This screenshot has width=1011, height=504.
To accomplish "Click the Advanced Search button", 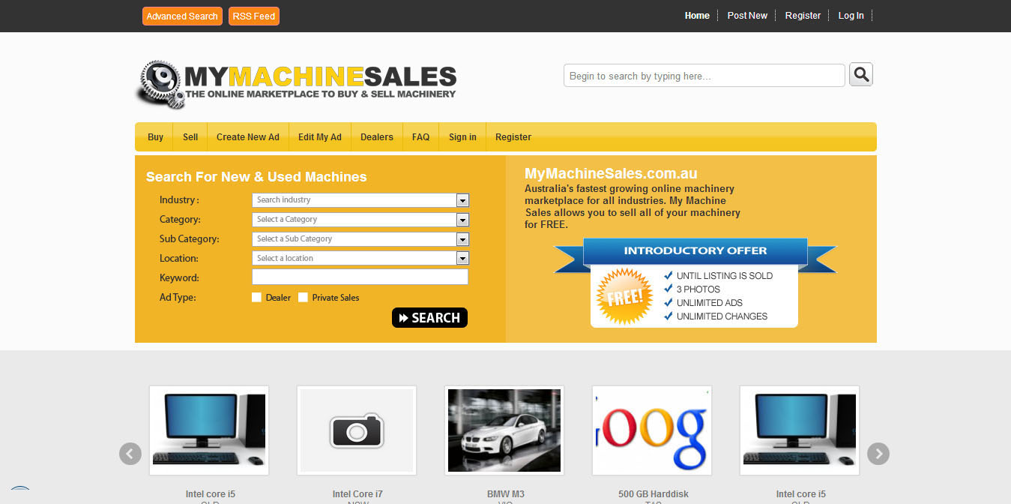I will click(x=182, y=16).
